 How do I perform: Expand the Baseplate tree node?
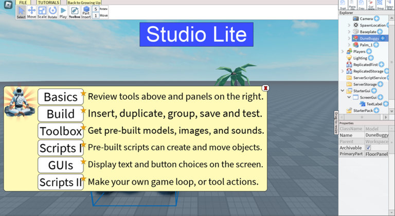(349, 32)
